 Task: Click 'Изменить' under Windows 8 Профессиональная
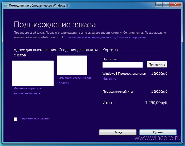[x=109, y=79]
